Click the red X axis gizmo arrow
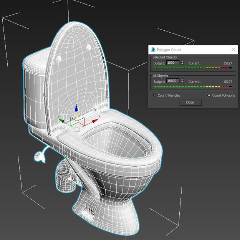 (95, 121)
